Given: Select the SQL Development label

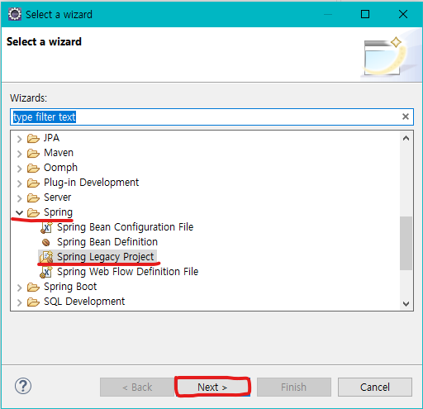Looking at the screenshot, I should pos(84,302).
